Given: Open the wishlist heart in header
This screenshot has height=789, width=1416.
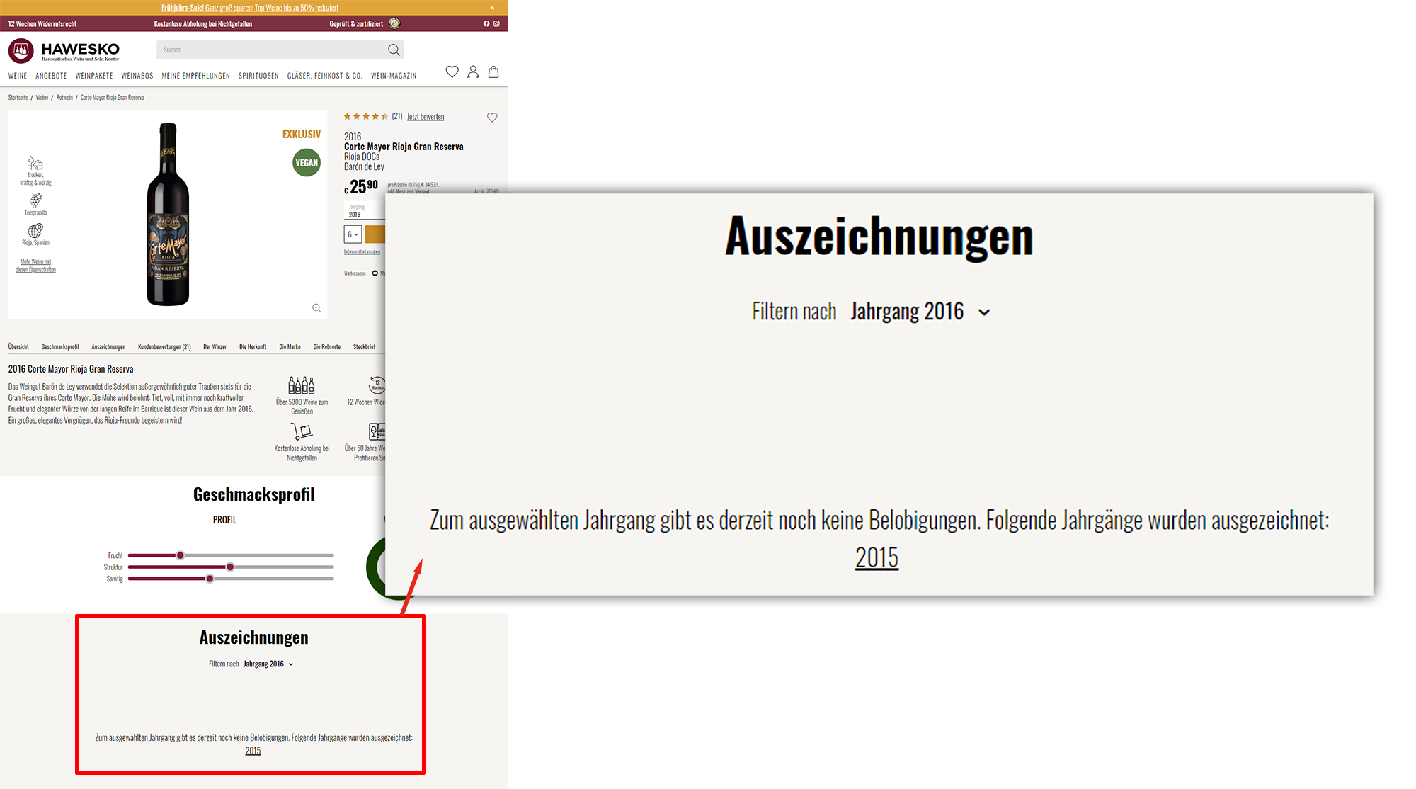Looking at the screenshot, I should point(452,72).
